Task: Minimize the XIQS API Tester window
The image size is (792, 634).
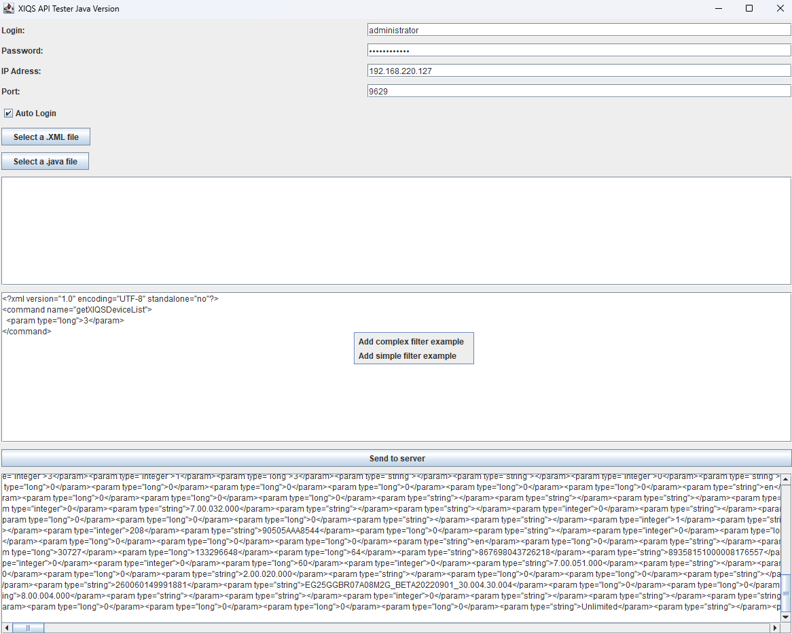Action: [x=718, y=8]
